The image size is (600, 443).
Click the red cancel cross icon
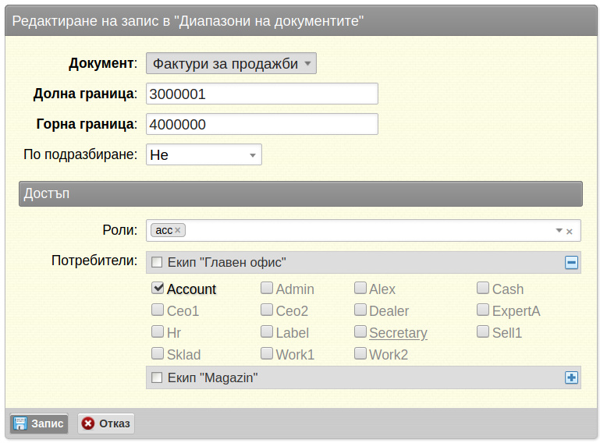(x=88, y=424)
